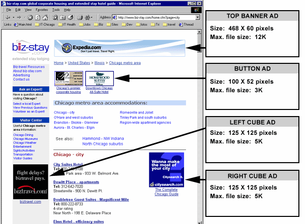Click the vertical scrollbar thumb
305x224 pixels.
(199, 43)
